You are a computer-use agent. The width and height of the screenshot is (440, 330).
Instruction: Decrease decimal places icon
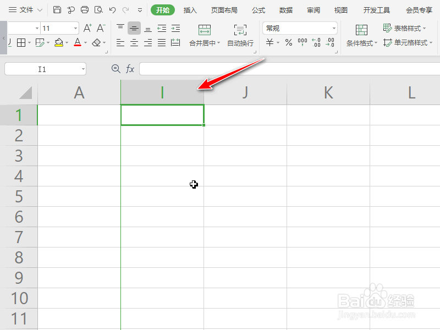point(330,43)
